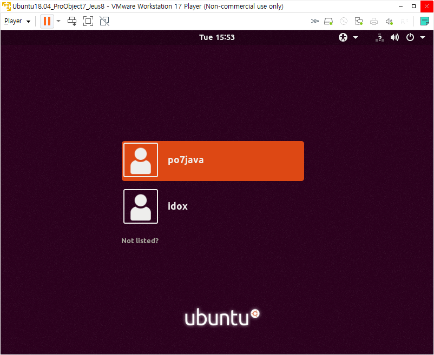The width and height of the screenshot is (434, 355).
Task: Click the network adapter device icon
Action: pos(359,21)
